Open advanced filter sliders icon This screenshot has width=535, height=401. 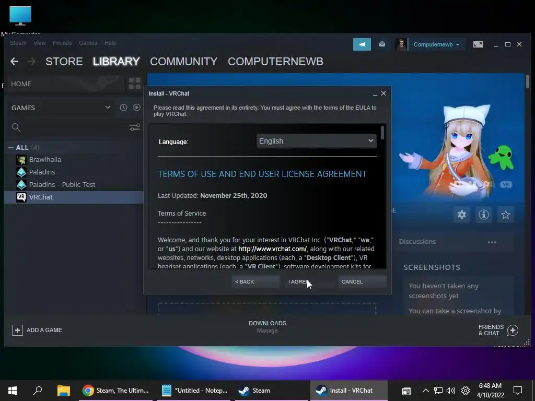pyautogui.click(x=135, y=127)
